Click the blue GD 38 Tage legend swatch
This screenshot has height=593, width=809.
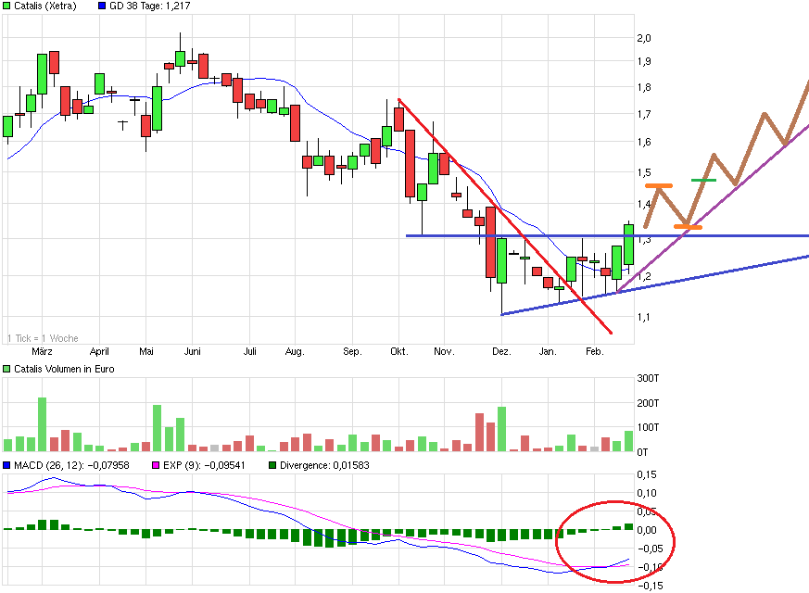pos(101,6)
